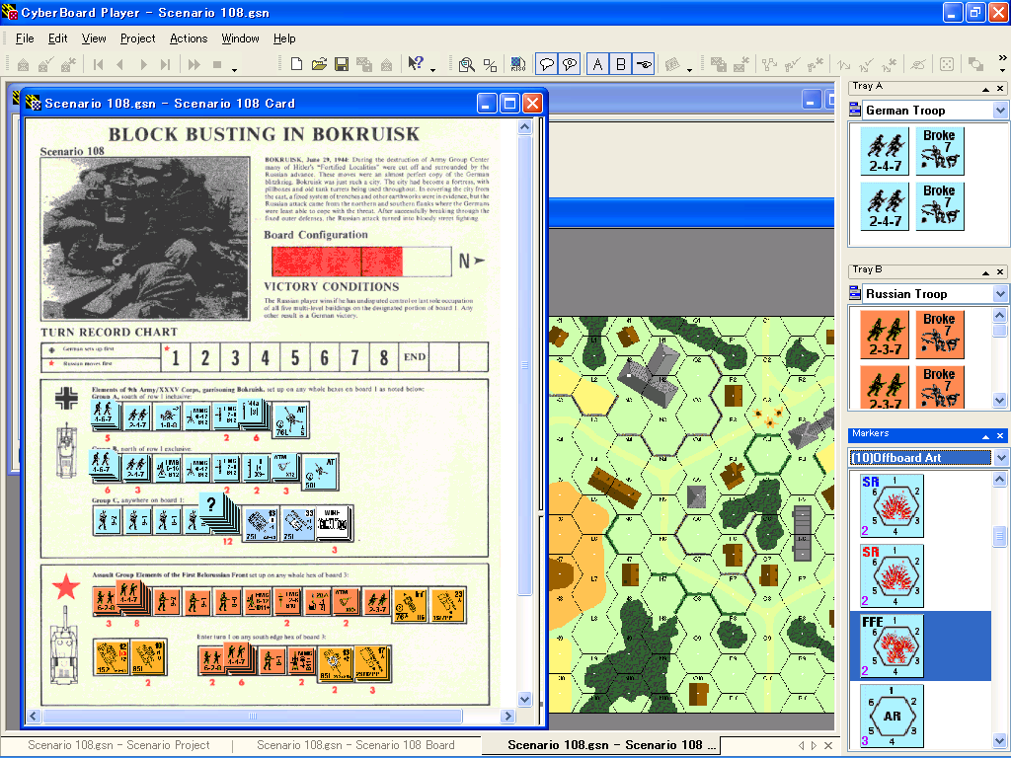
Task: Select the red SR marker piece
Action: [x=893, y=575]
